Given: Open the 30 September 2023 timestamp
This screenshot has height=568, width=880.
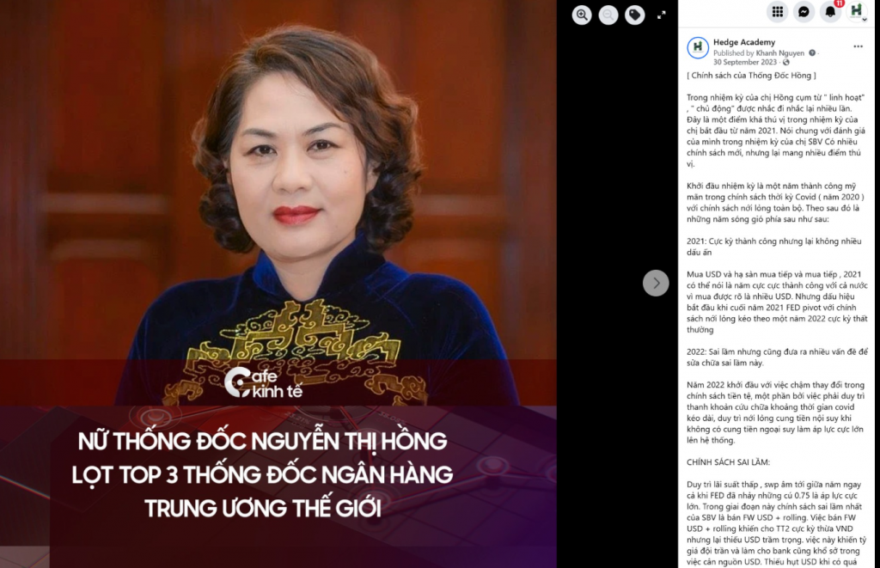Looking at the screenshot, I should (x=745, y=62).
